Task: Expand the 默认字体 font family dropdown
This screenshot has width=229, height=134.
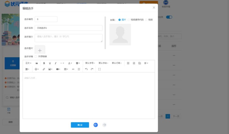Action: pos(103,63)
